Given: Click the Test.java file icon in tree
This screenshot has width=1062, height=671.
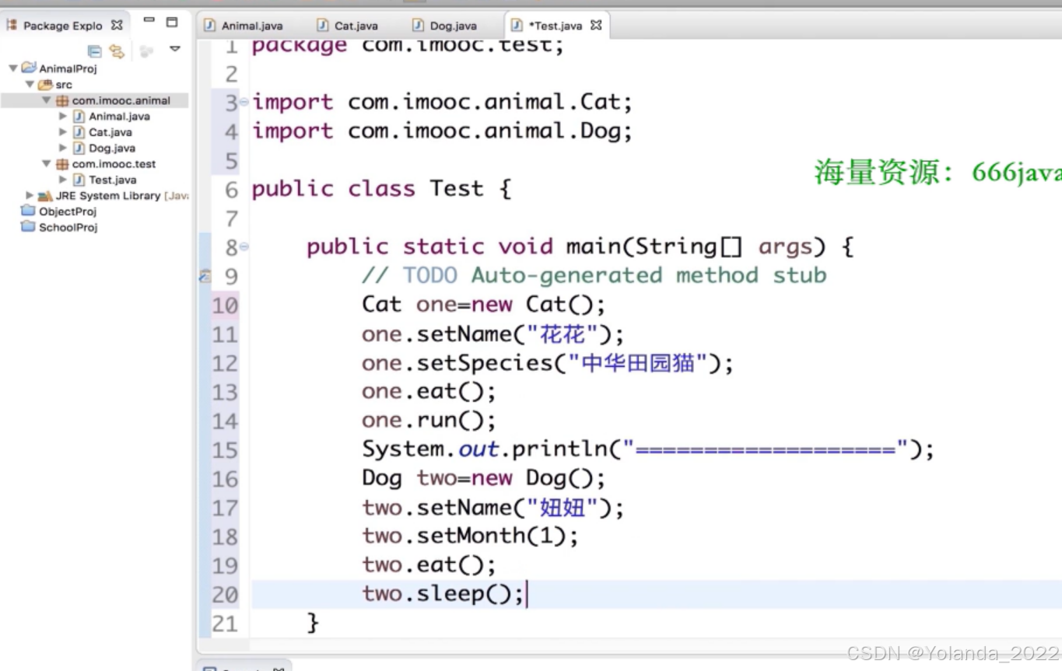Looking at the screenshot, I should click(x=79, y=180).
